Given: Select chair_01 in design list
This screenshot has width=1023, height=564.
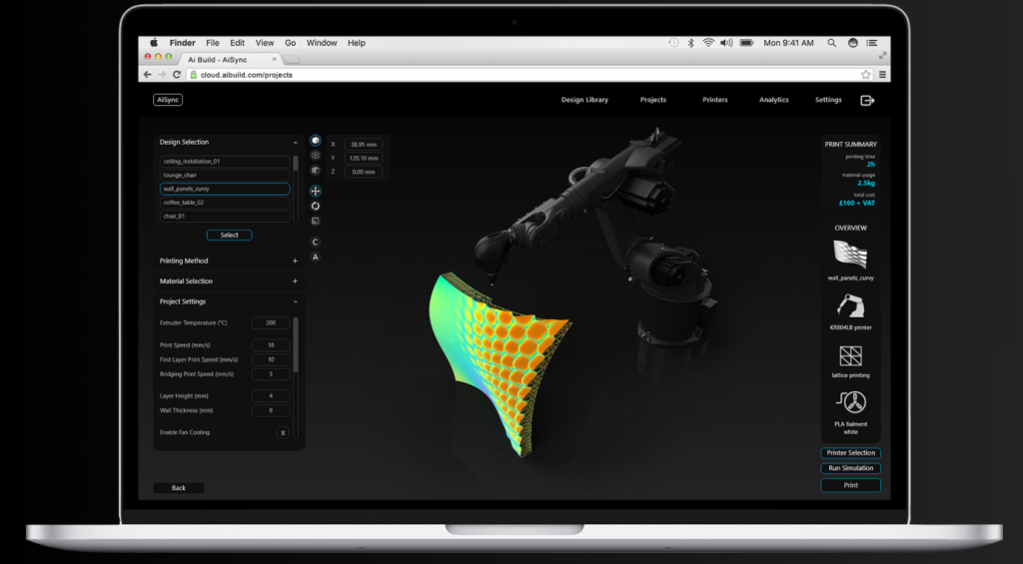Looking at the screenshot, I should click(x=225, y=217).
